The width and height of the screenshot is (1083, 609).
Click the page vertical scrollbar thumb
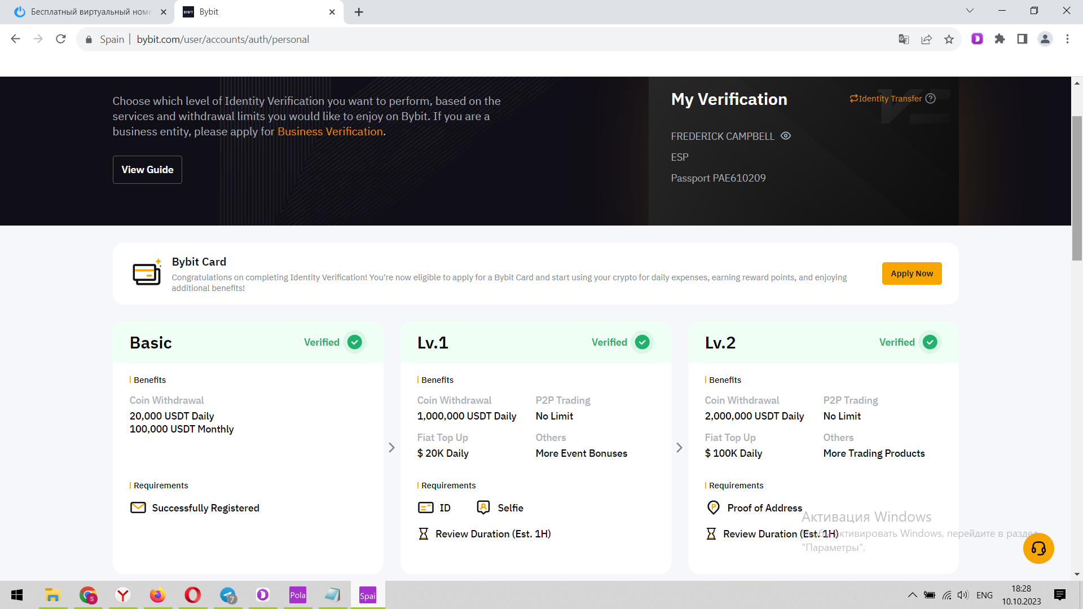(x=1077, y=188)
